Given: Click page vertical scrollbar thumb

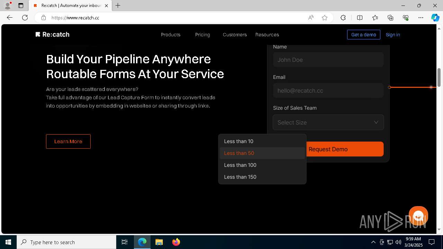Looking at the screenshot, I should coord(439,77).
